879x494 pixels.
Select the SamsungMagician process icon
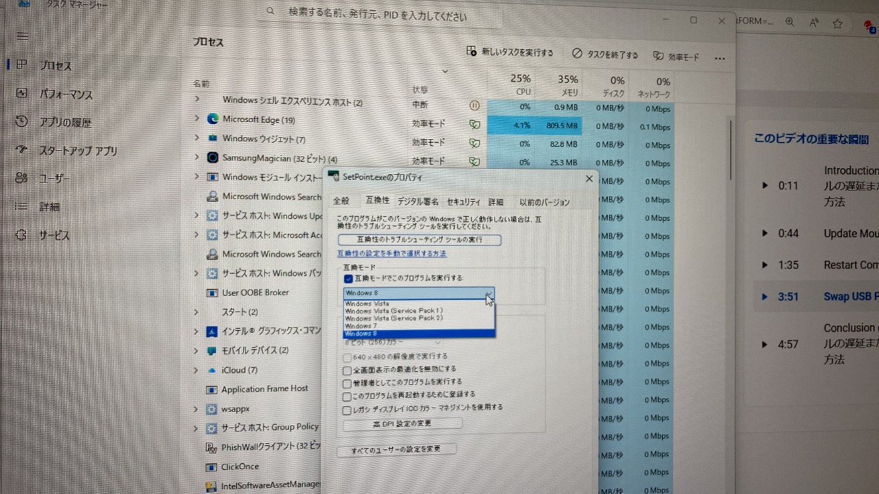[x=213, y=157]
